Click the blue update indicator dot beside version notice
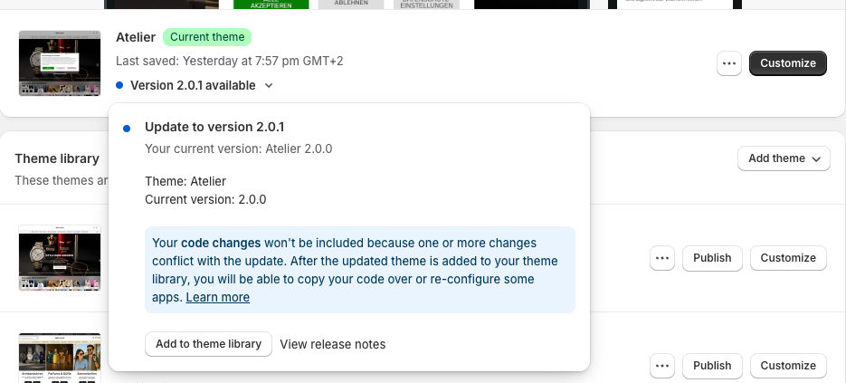846x383 pixels. click(119, 86)
